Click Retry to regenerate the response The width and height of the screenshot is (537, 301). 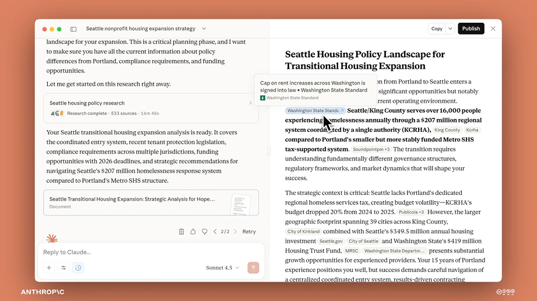(249, 232)
